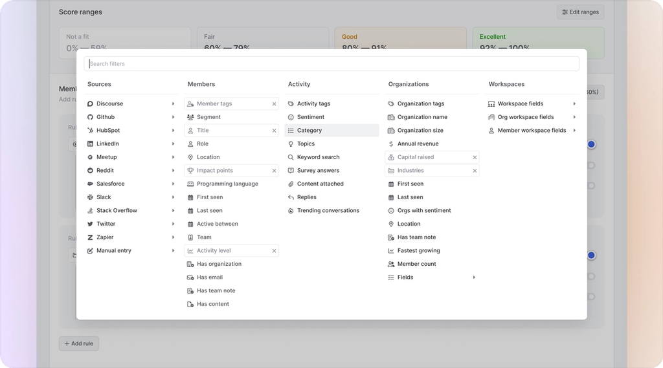Screen dimensions: 663x368
Task: Click the Salesforce cloud icon
Action: (90, 184)
